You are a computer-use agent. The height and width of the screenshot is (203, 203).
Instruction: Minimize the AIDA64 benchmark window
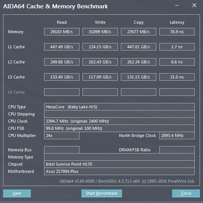coord(177,6)
